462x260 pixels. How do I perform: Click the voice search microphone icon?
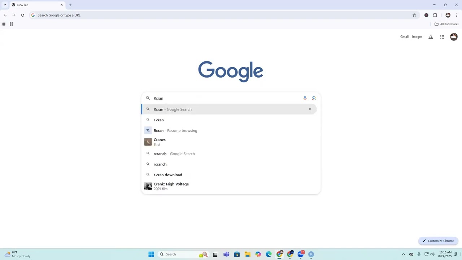305,98
